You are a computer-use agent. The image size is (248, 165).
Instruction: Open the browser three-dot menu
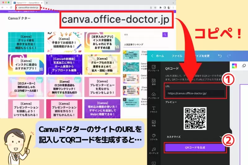coord(173,7)
